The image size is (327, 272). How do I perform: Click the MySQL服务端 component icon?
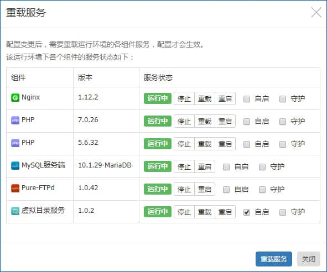pyautogui.click(x=15, y=166)
